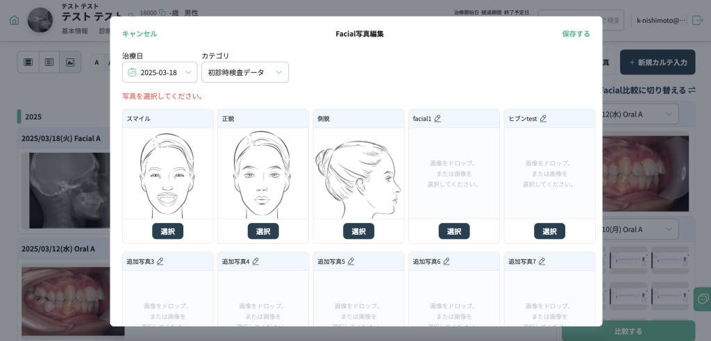711x341 pixels.
Task: Click the edit icon next to 追加写真6
Action: click(x=446, y=262)
